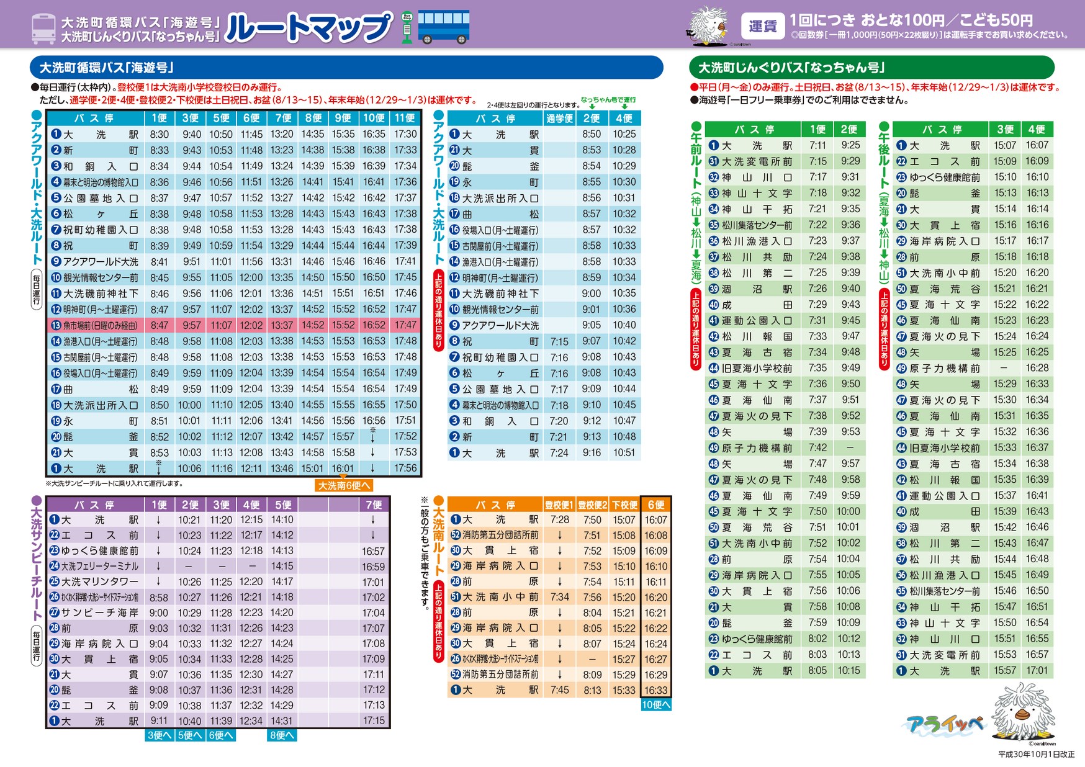Image resolution: width=1085 pixels, height=767 pixels.
Task: Click the 大洗サンビーチルートに乗り入れて運行します footnote
Action: point(114,483)
